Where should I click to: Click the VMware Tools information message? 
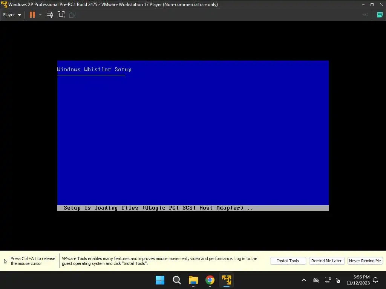point(159,261)
